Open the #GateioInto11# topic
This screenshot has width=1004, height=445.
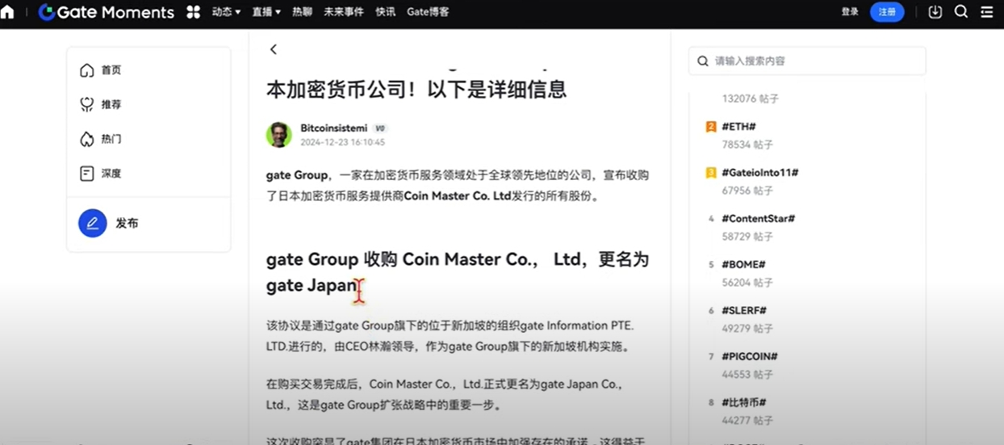[760, 173]
